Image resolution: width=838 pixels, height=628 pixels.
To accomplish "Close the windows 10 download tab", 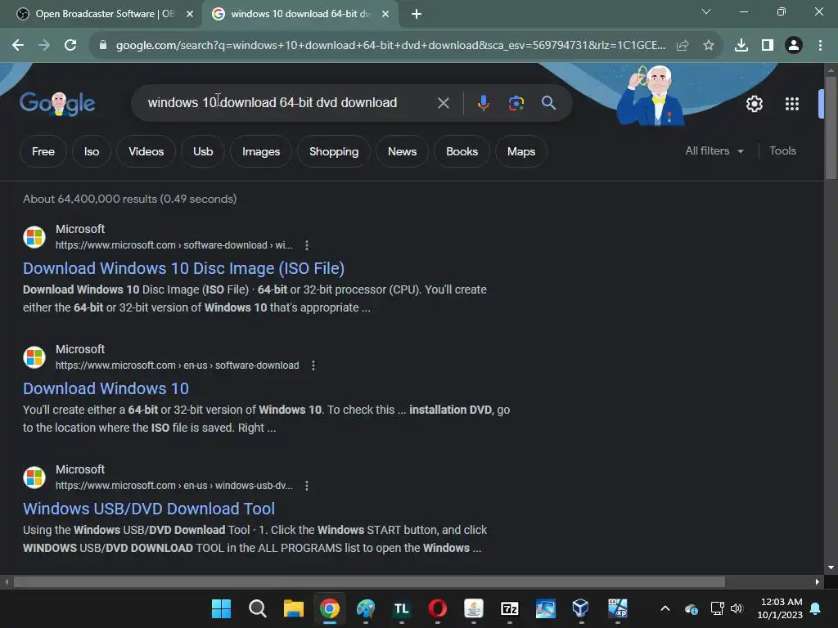I will click(385, 14).
